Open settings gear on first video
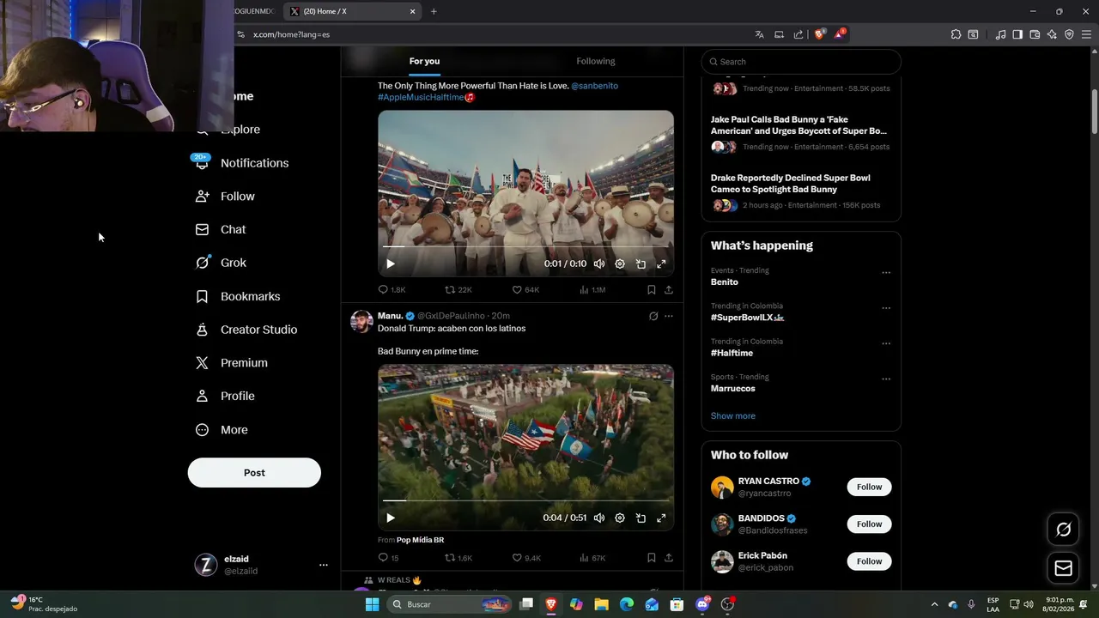Image resolution: width=1099 pixels, height=618 pixels. tap(620, 264)
